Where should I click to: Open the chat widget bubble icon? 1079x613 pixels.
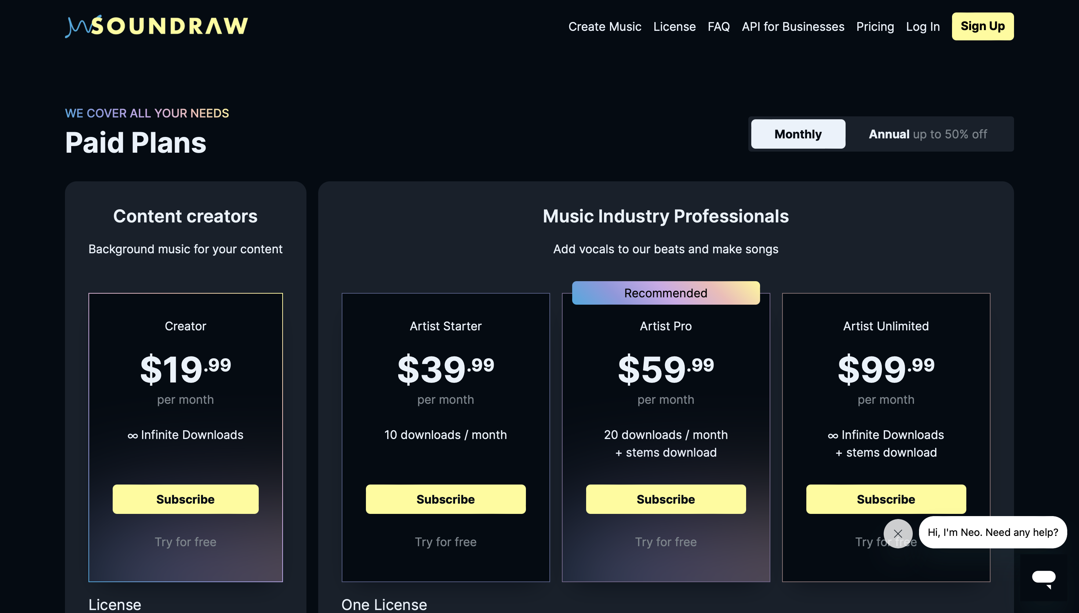pyautogui.click(x=1043, y=578)
